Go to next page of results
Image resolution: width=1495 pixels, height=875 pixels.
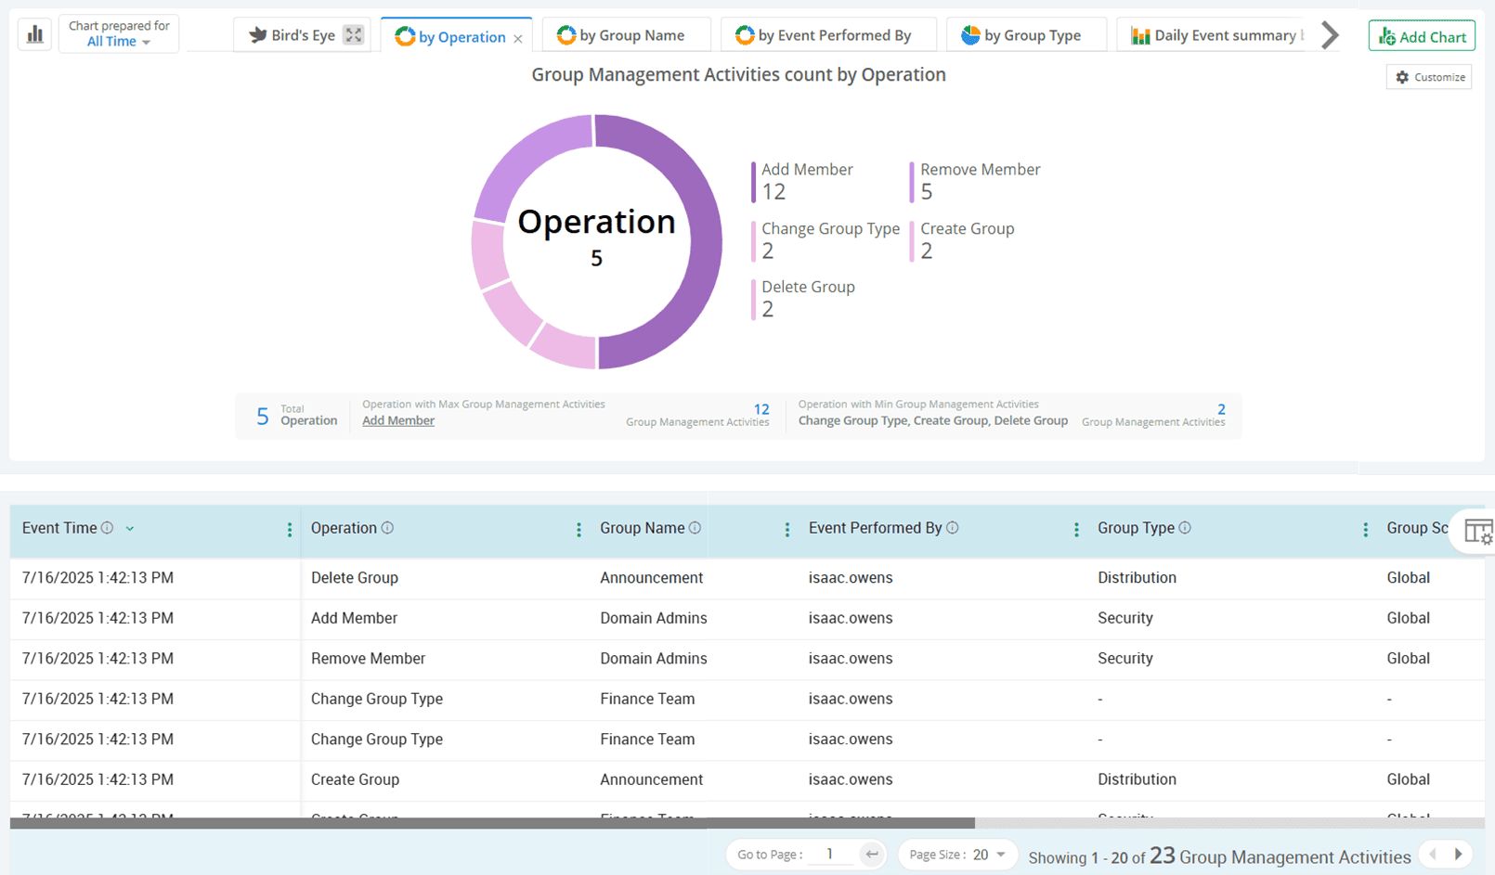1459,855
